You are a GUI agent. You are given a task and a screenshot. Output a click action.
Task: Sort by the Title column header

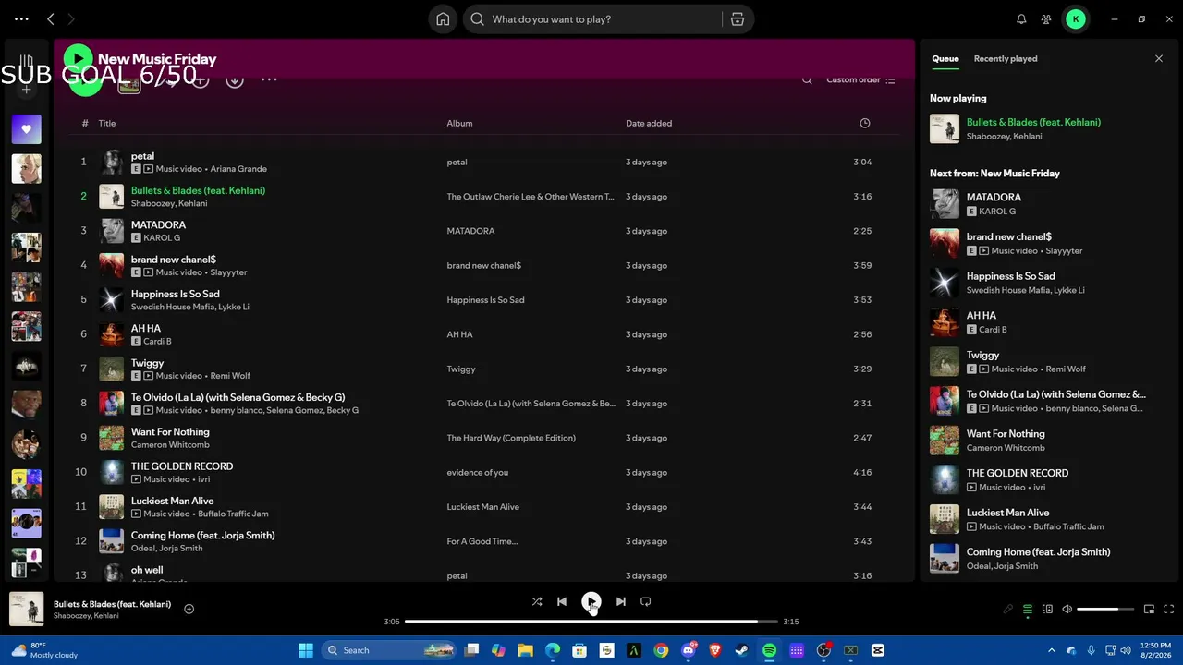click(107, 123)
